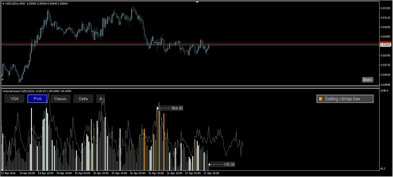Click the chart shift triangle at top
The image size is (393, 177).
click(197, 2)
